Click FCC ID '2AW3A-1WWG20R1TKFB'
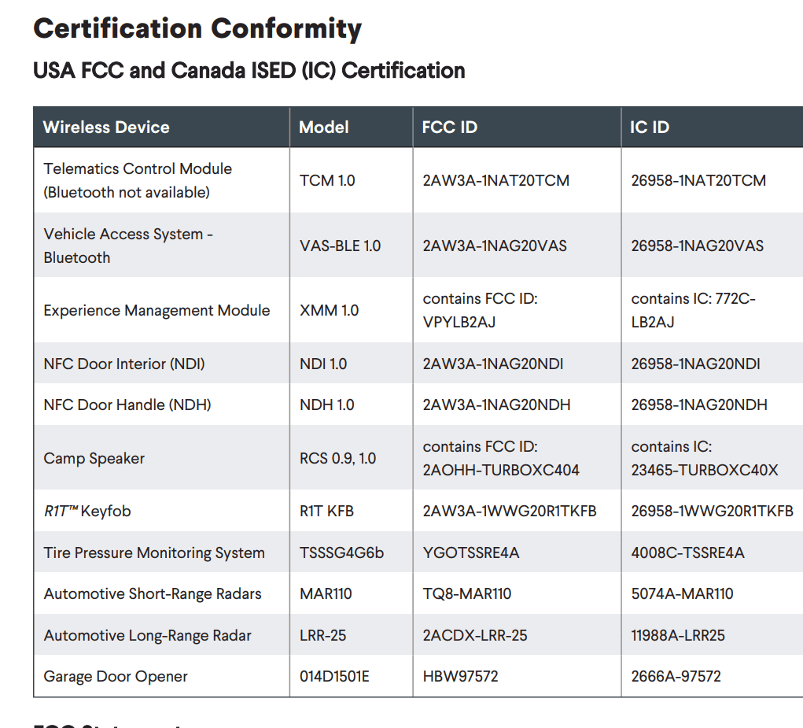803x728 pixels. 510,512
